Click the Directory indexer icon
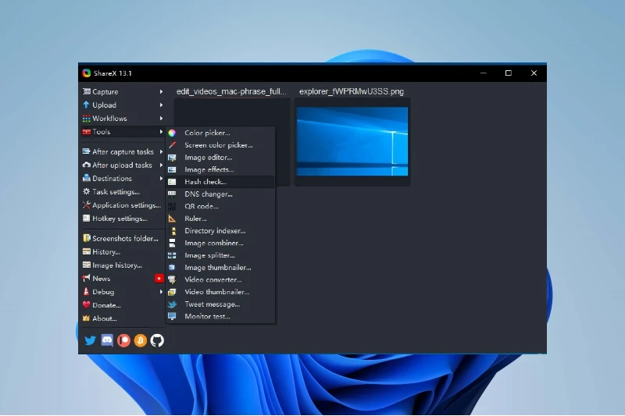Image resolution: width=625 pixels, height=416 pixels. (173, 231)
